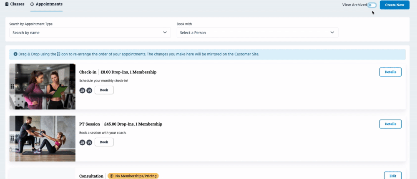Open the Search by Appointment Type dropdown
The width and height of the screenshot is (417, 179).
90,32
